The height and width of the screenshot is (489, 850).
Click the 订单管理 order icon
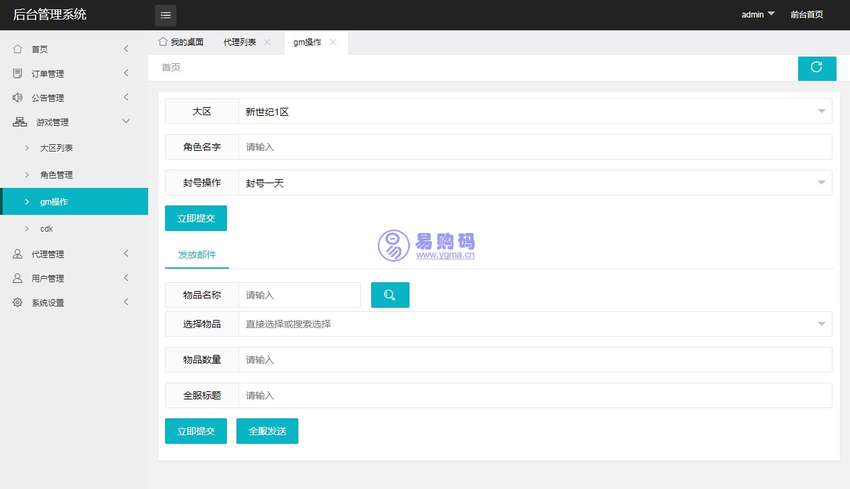coord(18,73)
